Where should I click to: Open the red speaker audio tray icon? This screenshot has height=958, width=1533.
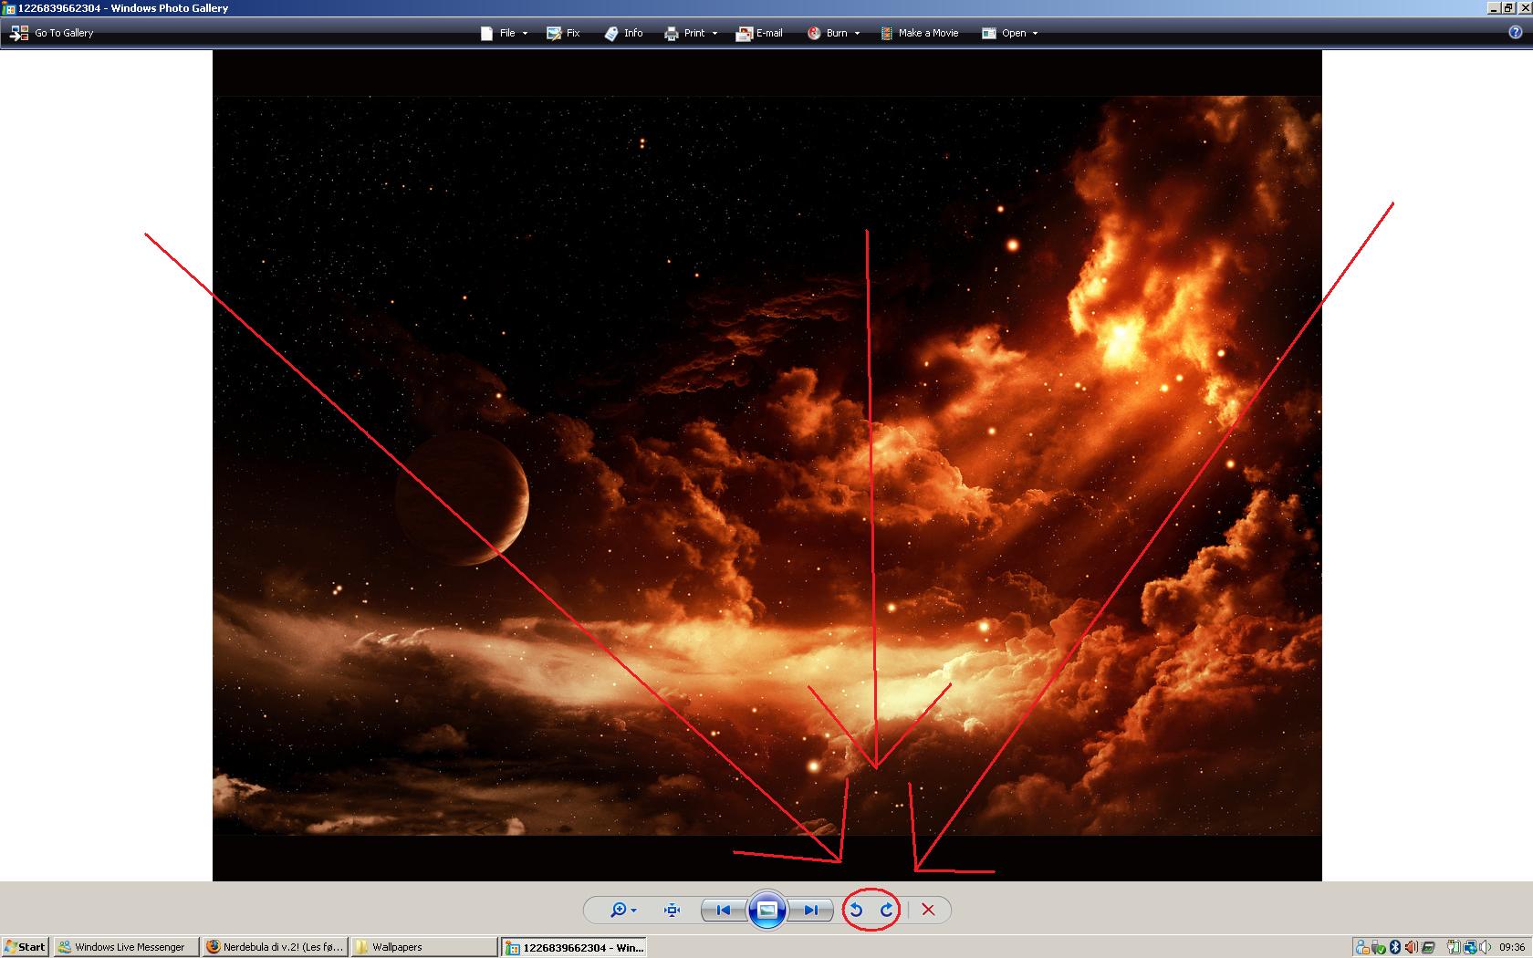tap(1412, 947)
